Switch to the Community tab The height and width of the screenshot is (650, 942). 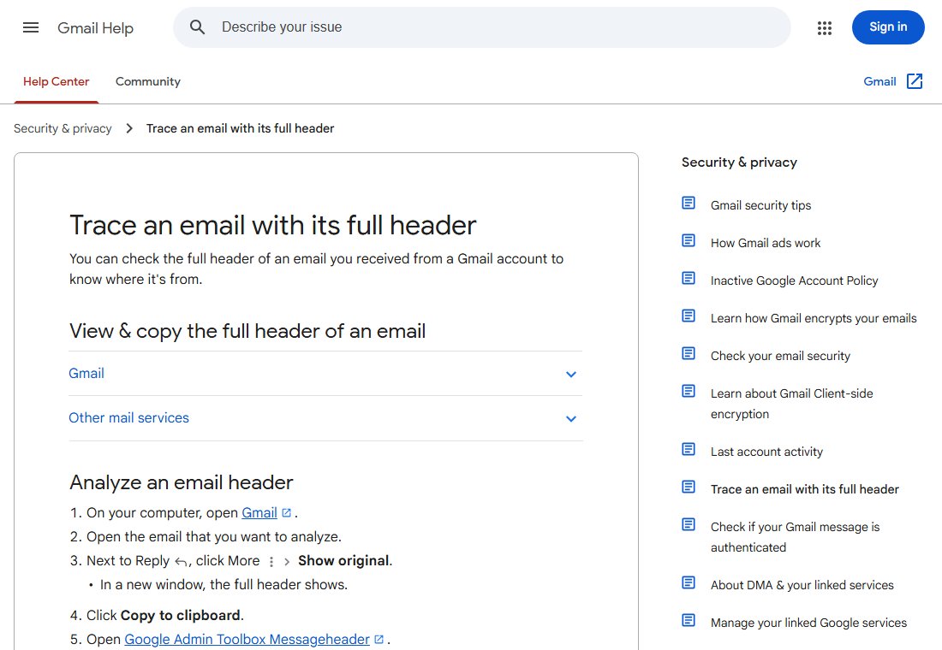pyautogui.click(x=148, y=81)
